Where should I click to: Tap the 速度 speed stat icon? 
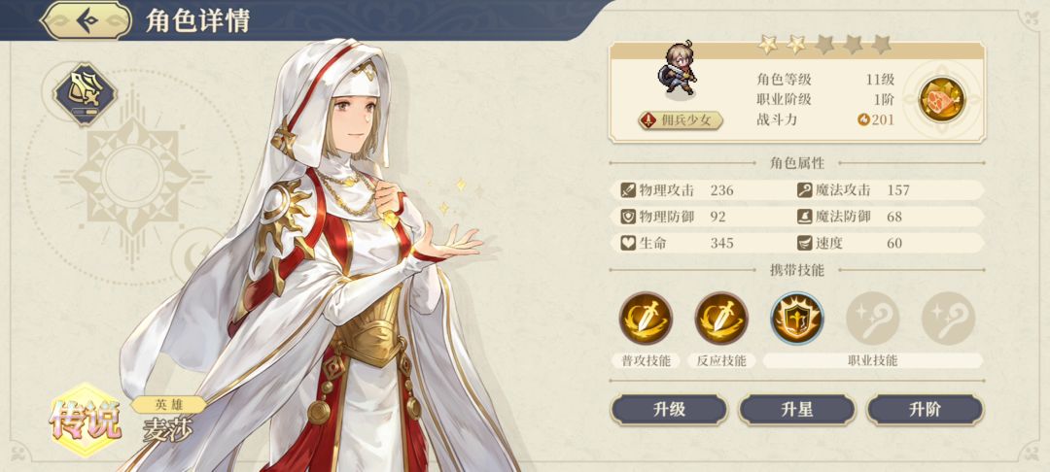[805, 244]
